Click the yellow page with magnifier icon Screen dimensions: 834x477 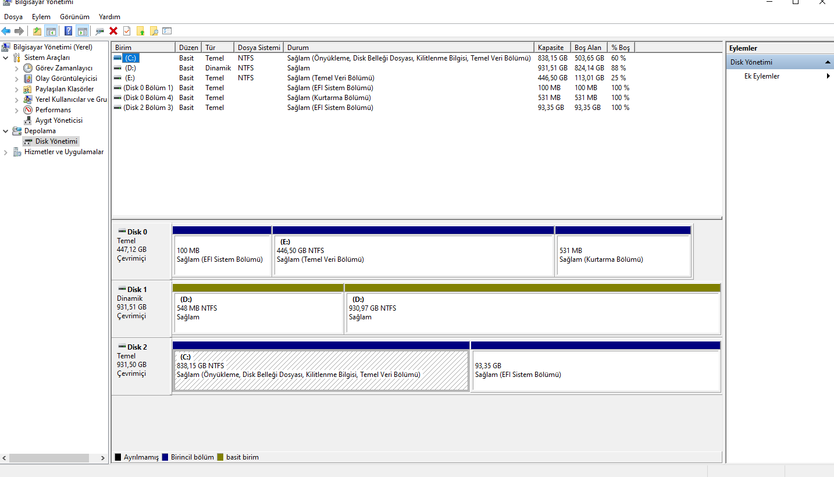(154, 31)
